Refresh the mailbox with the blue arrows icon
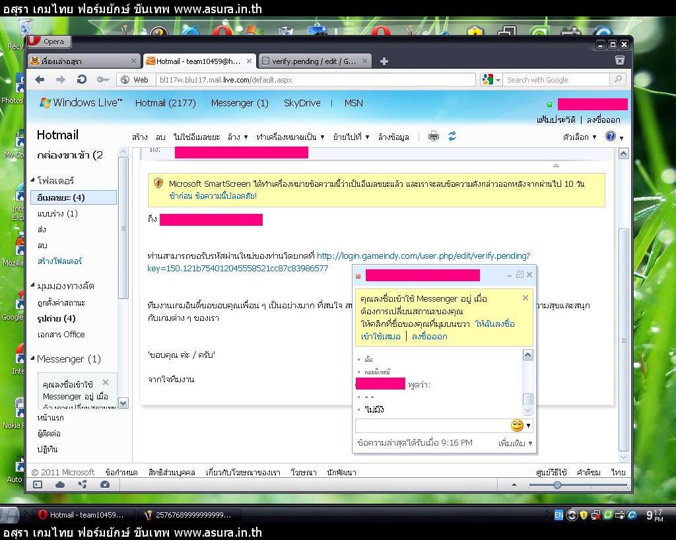This screenshot has height=540, width=676. point(452,137)
